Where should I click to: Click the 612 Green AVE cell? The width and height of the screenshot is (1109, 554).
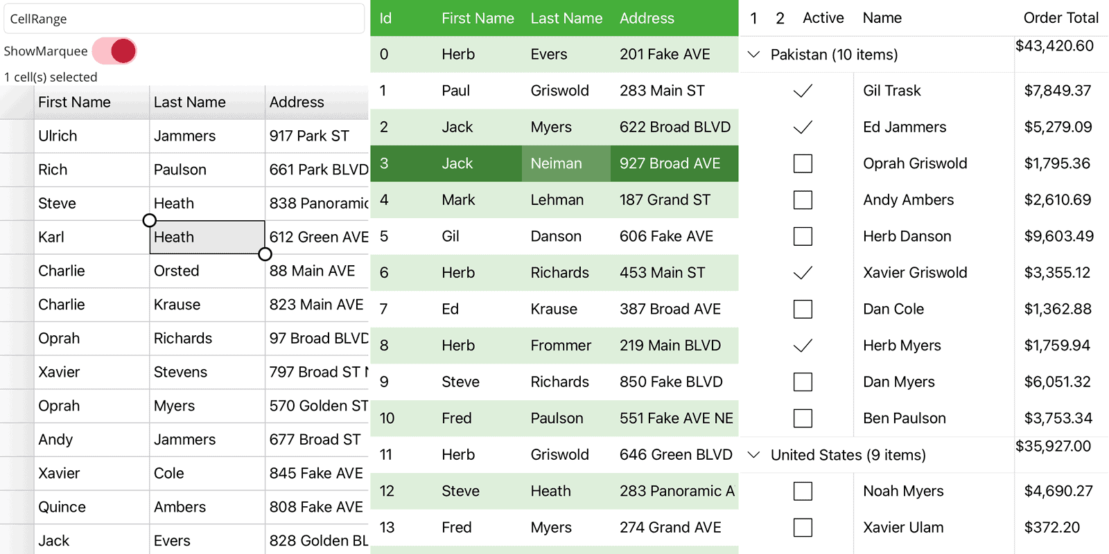317,238
